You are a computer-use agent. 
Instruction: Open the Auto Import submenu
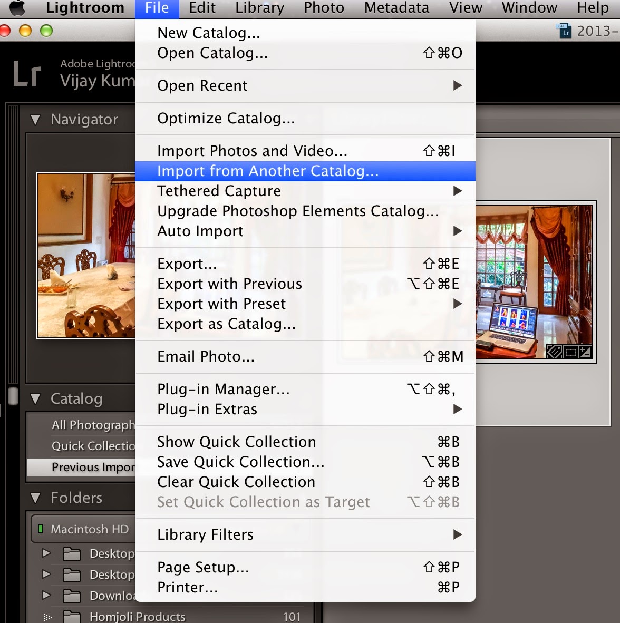click(305, 231)
